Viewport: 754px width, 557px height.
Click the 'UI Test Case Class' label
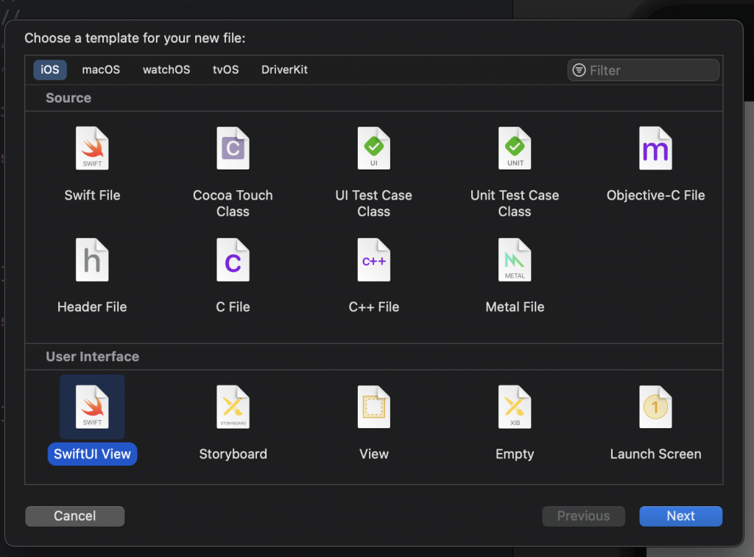[373, 203]
